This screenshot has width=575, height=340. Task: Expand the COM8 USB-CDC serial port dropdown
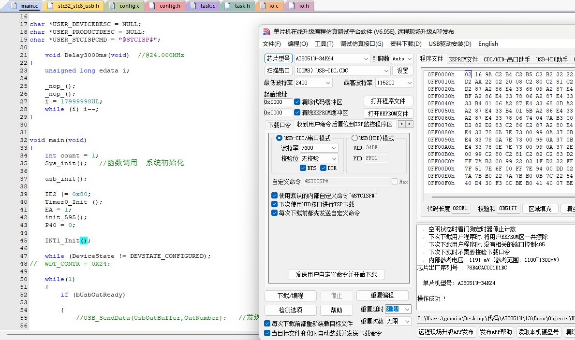(x=386, y=71)
